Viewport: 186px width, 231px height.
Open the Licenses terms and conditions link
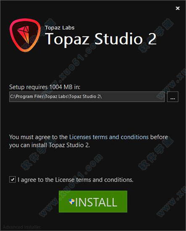click(109, 137)
